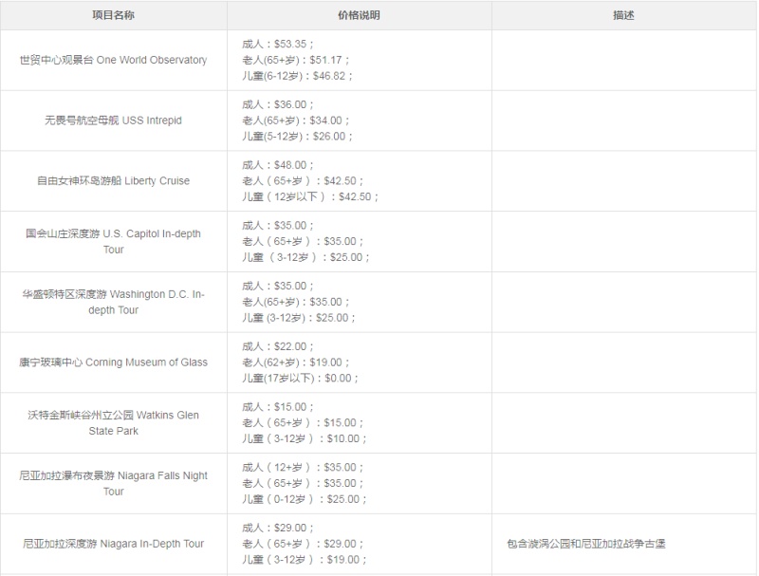The height and width of the screenshot is (576, 759).
Task: Select 尼亚加拉瀑布夜景游 Niagara Falls Night Tour
Action: 113,484
